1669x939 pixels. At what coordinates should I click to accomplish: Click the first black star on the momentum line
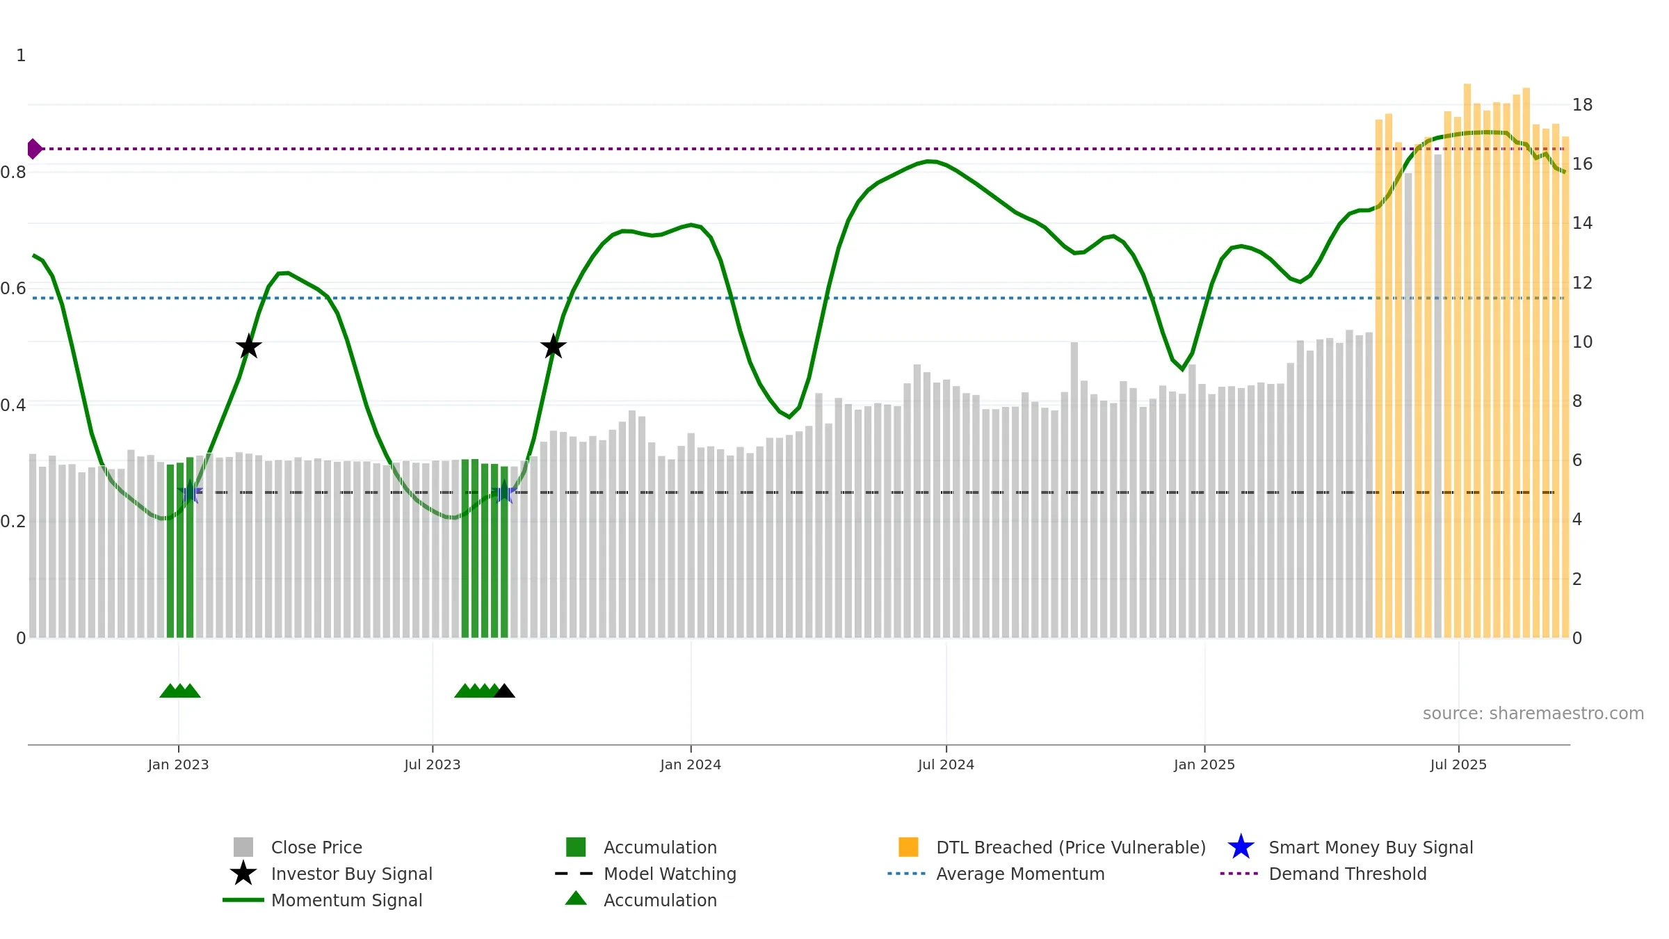[x=248, y=346]
